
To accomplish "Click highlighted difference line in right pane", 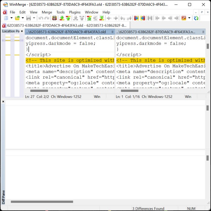I will [x=161, y=60].
